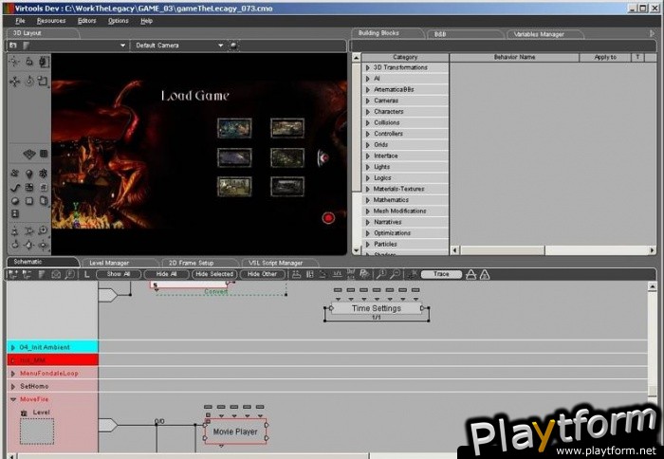Expand the 04_Init Ambient script

[x=12, y=347]
